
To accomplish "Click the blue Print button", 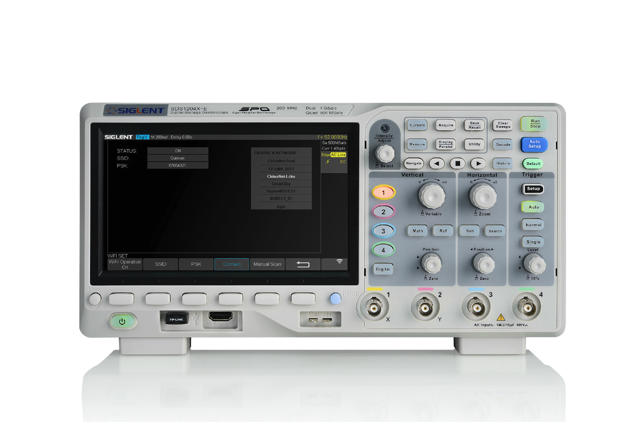I will tap(335, 298).
